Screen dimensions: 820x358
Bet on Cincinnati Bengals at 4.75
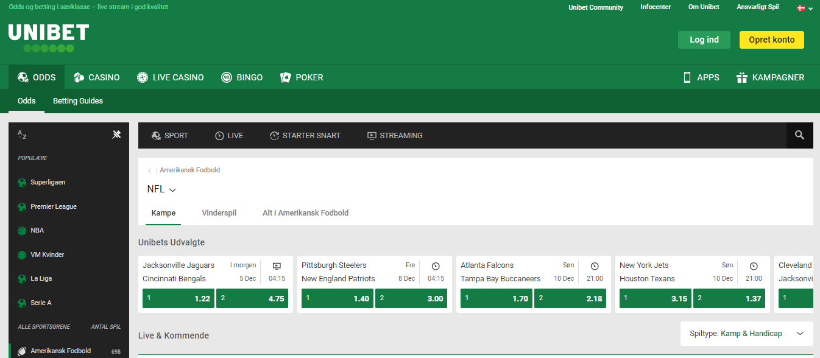(252, 298)
